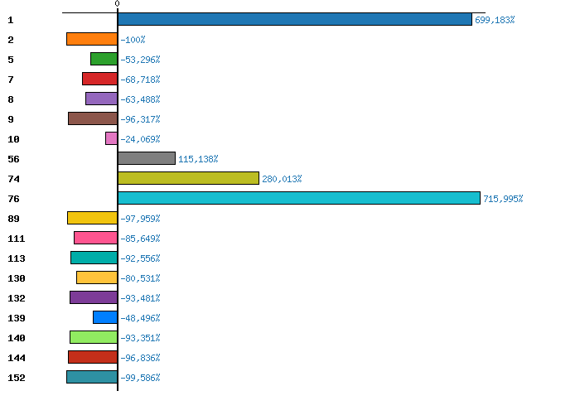This screenshot has width=580, height=415.
Task: Click the 699,183% value label
Action: 495,20
